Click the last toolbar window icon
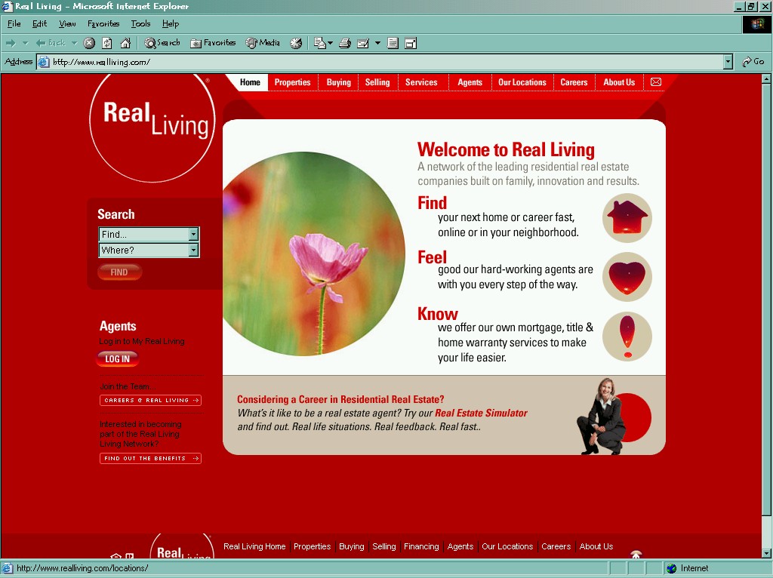The height and width of the screenshot is (578, 773). click(x=411, y=43)
